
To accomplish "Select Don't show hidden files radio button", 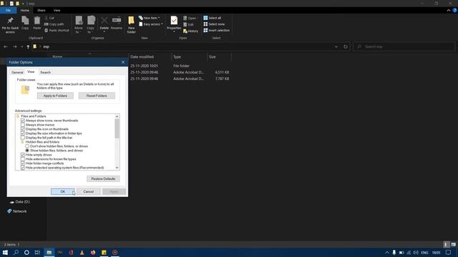I will (x=27, y=146).
